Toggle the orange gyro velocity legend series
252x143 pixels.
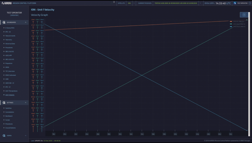click(x=238, y=21)
